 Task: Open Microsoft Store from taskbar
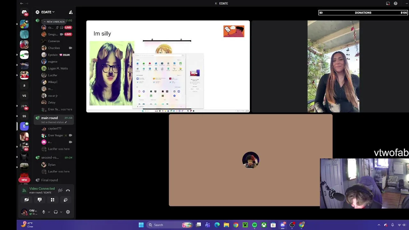pyautogui.click(x=273, y=225)
